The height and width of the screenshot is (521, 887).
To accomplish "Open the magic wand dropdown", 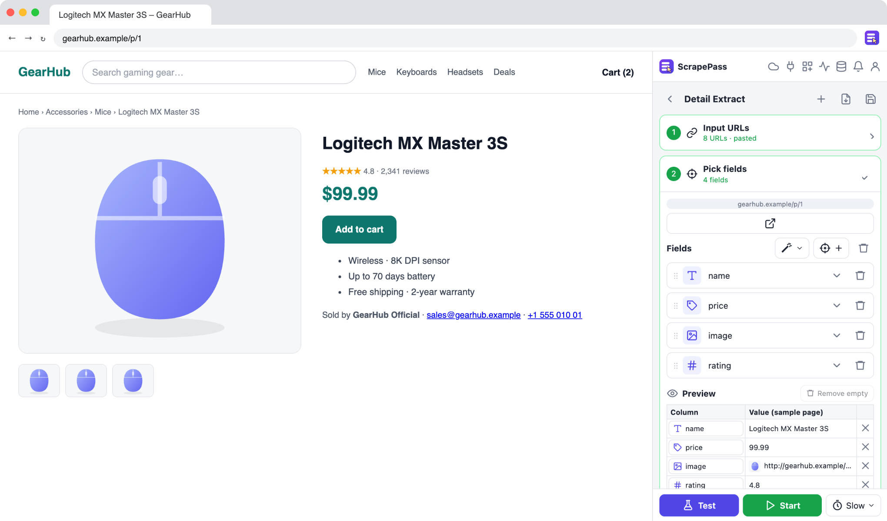I will point(792,248).
